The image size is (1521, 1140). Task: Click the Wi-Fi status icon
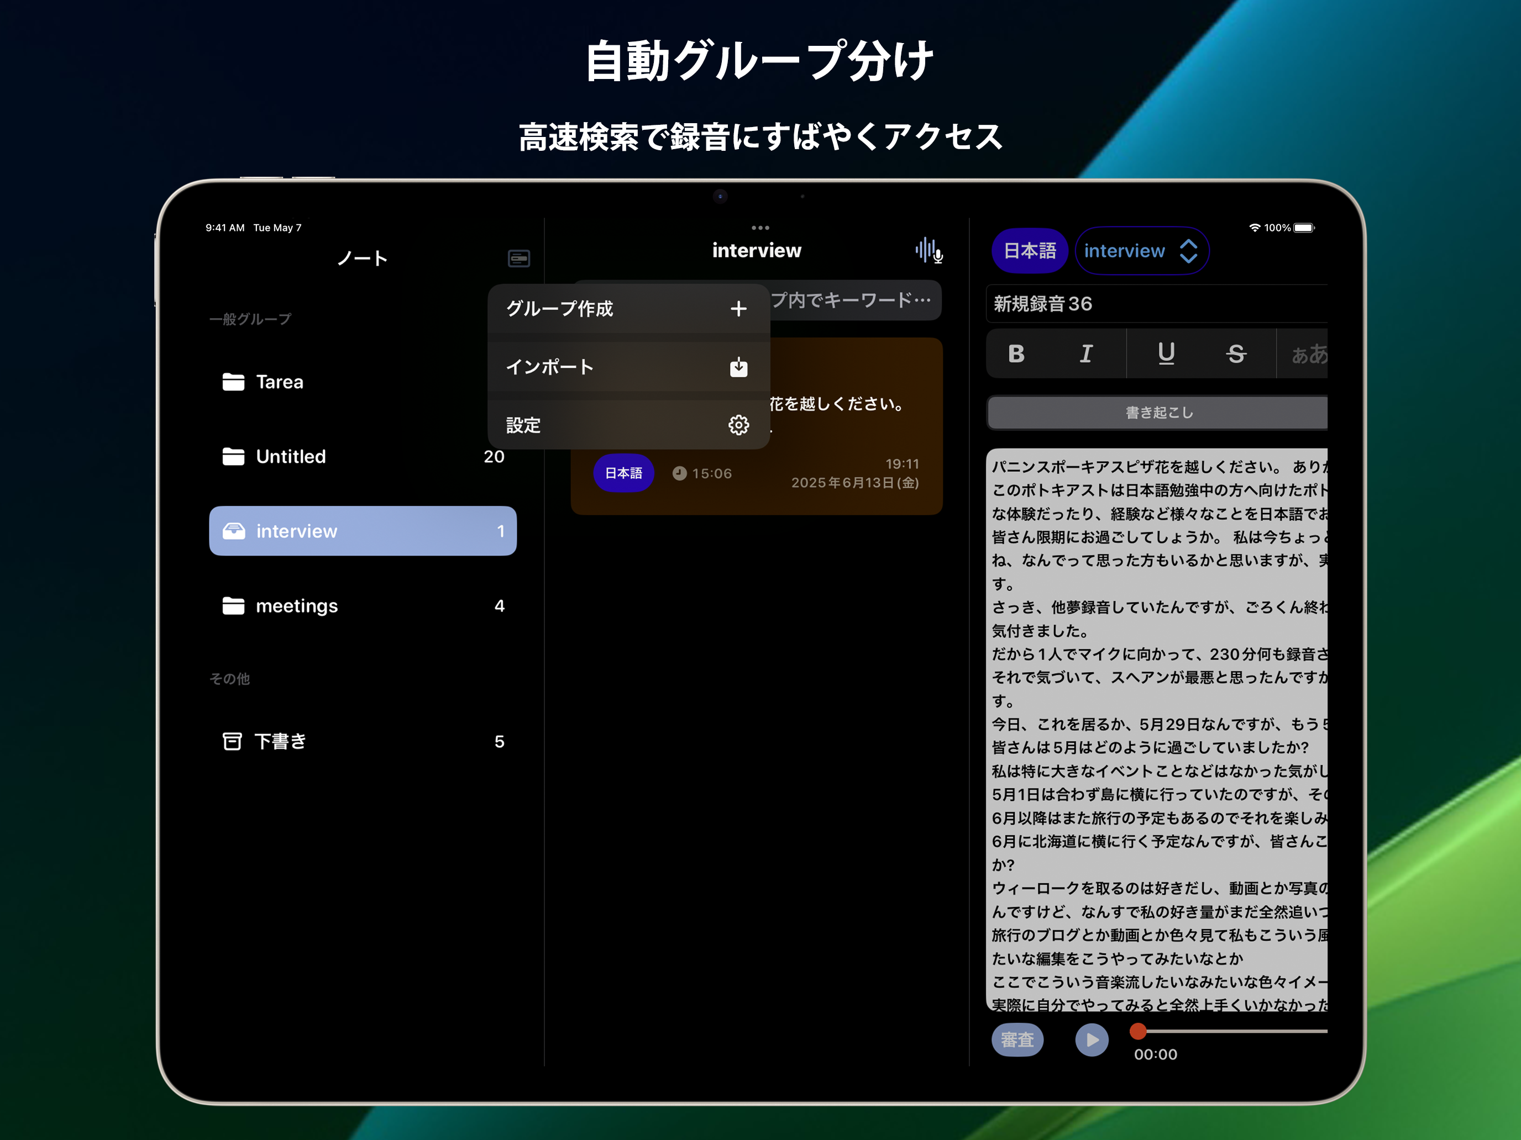(x=1255, y=228)
